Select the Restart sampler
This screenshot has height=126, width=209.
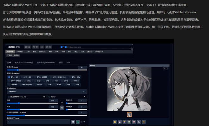point(38,84)
